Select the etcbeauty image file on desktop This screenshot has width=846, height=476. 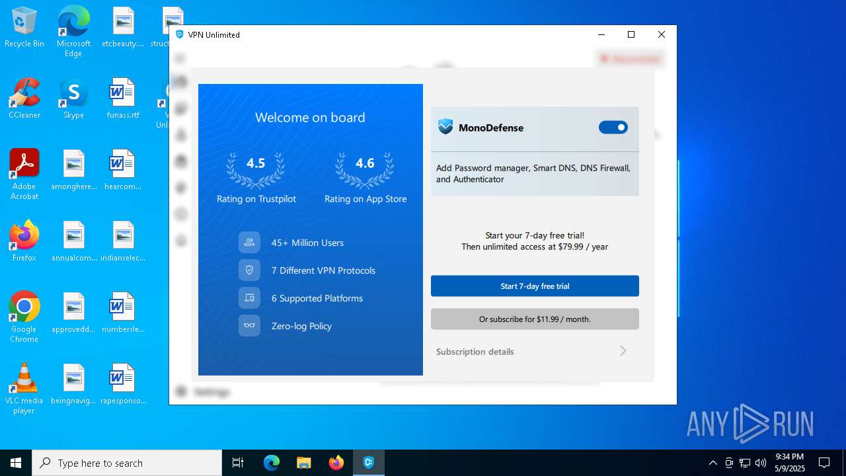123,28
